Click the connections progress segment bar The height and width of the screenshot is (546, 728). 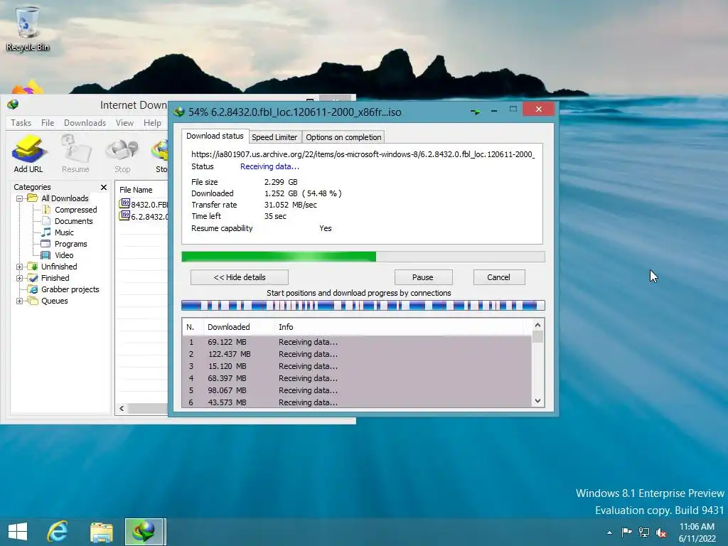(x=363, y=305)
